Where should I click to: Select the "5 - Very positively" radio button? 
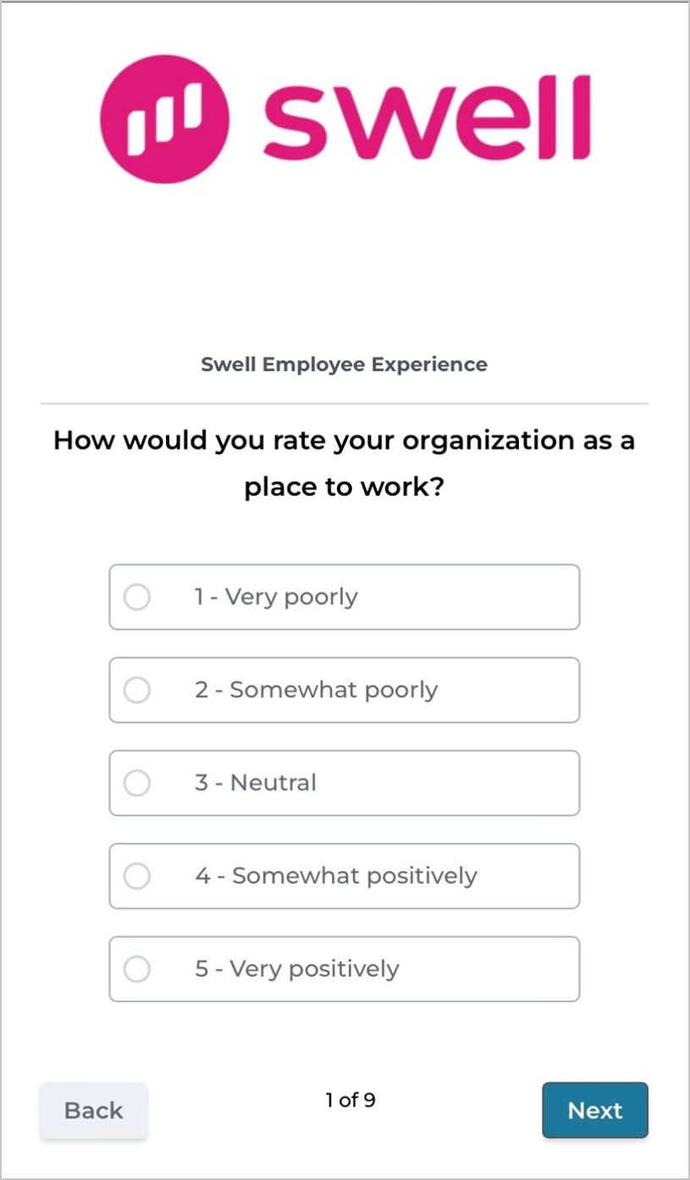pos(136,969)
